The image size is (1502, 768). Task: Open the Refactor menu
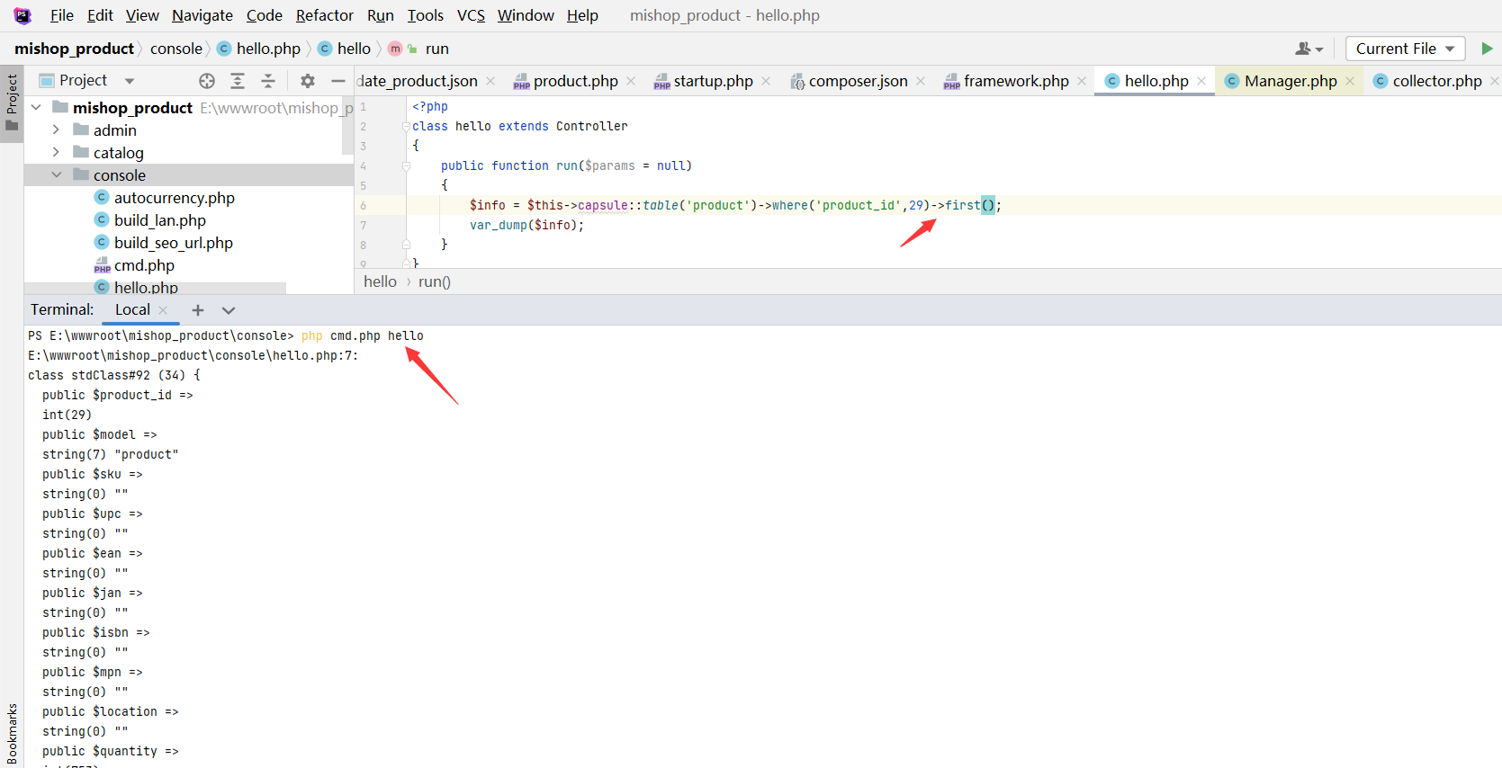(325, 15)
